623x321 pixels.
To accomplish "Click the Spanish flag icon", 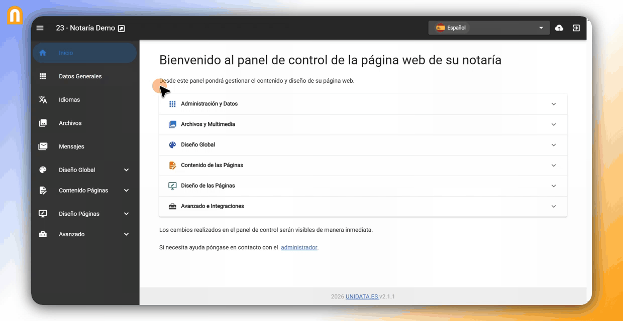I will click(441, 28).
